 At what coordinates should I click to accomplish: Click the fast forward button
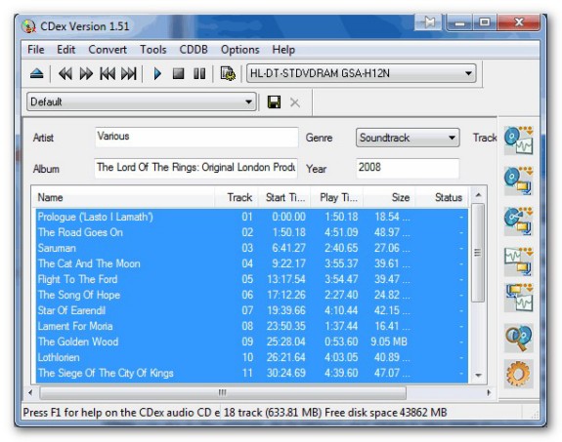[x=86, y=74]
